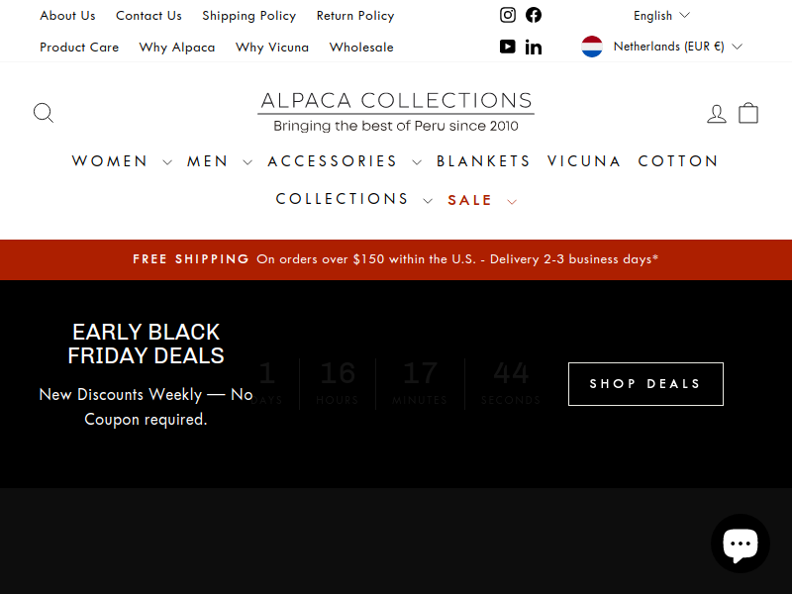Expand the Accessories menu
Image resolution: width=792 pixels, height=594 pixels.
pos(345,161)
